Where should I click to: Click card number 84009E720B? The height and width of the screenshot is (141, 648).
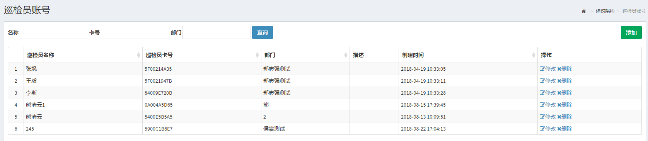[158, 93]
